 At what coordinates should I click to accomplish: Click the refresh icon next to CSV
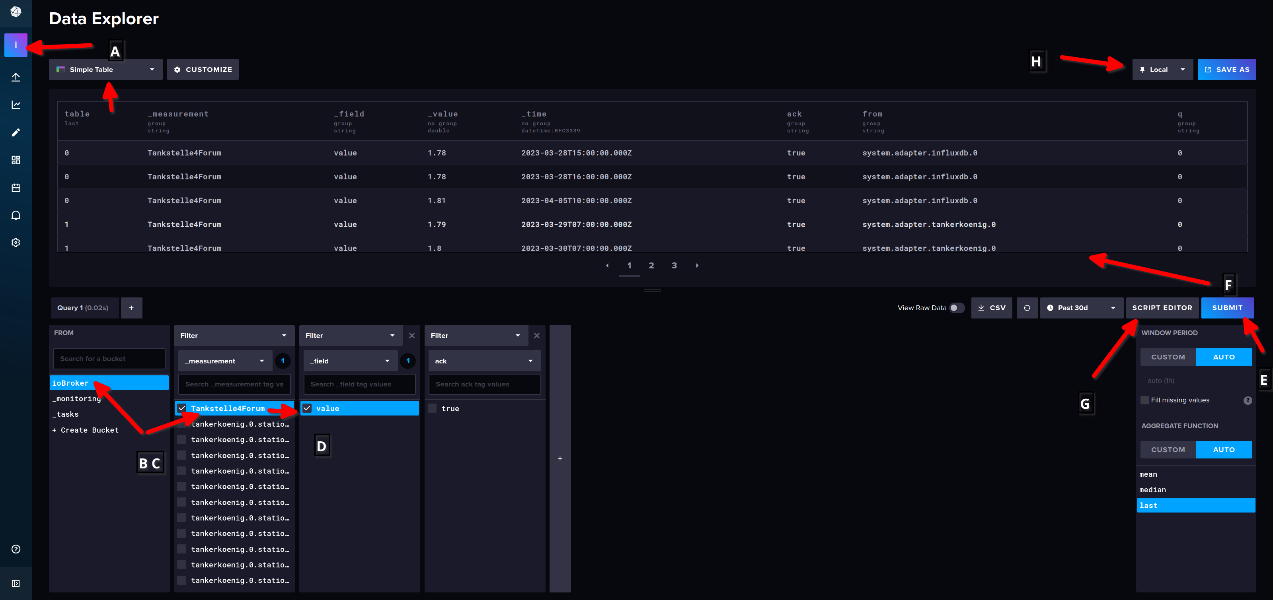coord(1026,308)
